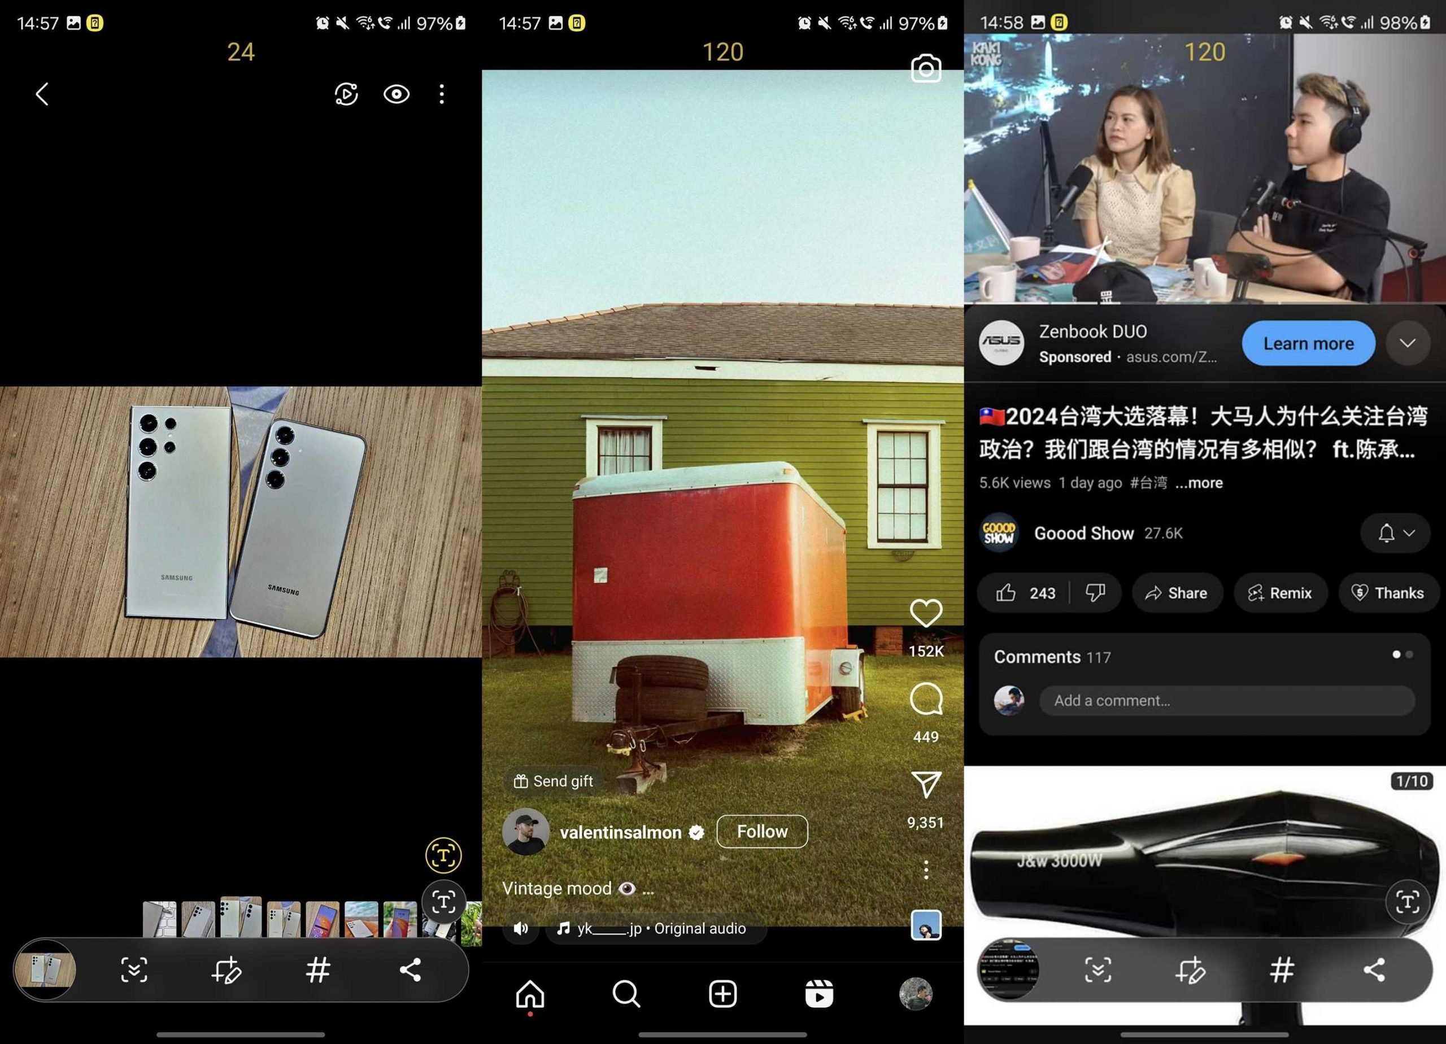Tap the Share icon on TikTok post
Screen dimensions: 1446x1044
point(925,781)
